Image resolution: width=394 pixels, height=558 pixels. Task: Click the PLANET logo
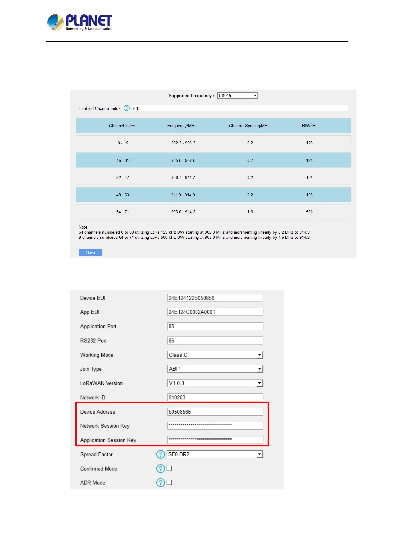click(80, 23)
